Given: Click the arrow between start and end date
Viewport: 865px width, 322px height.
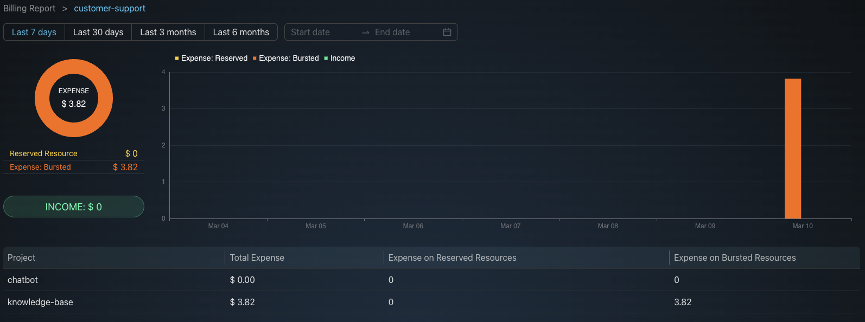Looking at the screenshot, I should [x=365, y=33].
